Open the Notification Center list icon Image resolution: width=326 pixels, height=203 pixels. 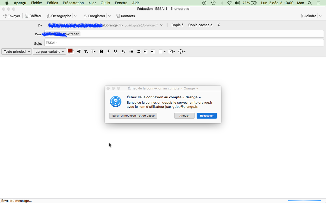click(x=318, y=3)
